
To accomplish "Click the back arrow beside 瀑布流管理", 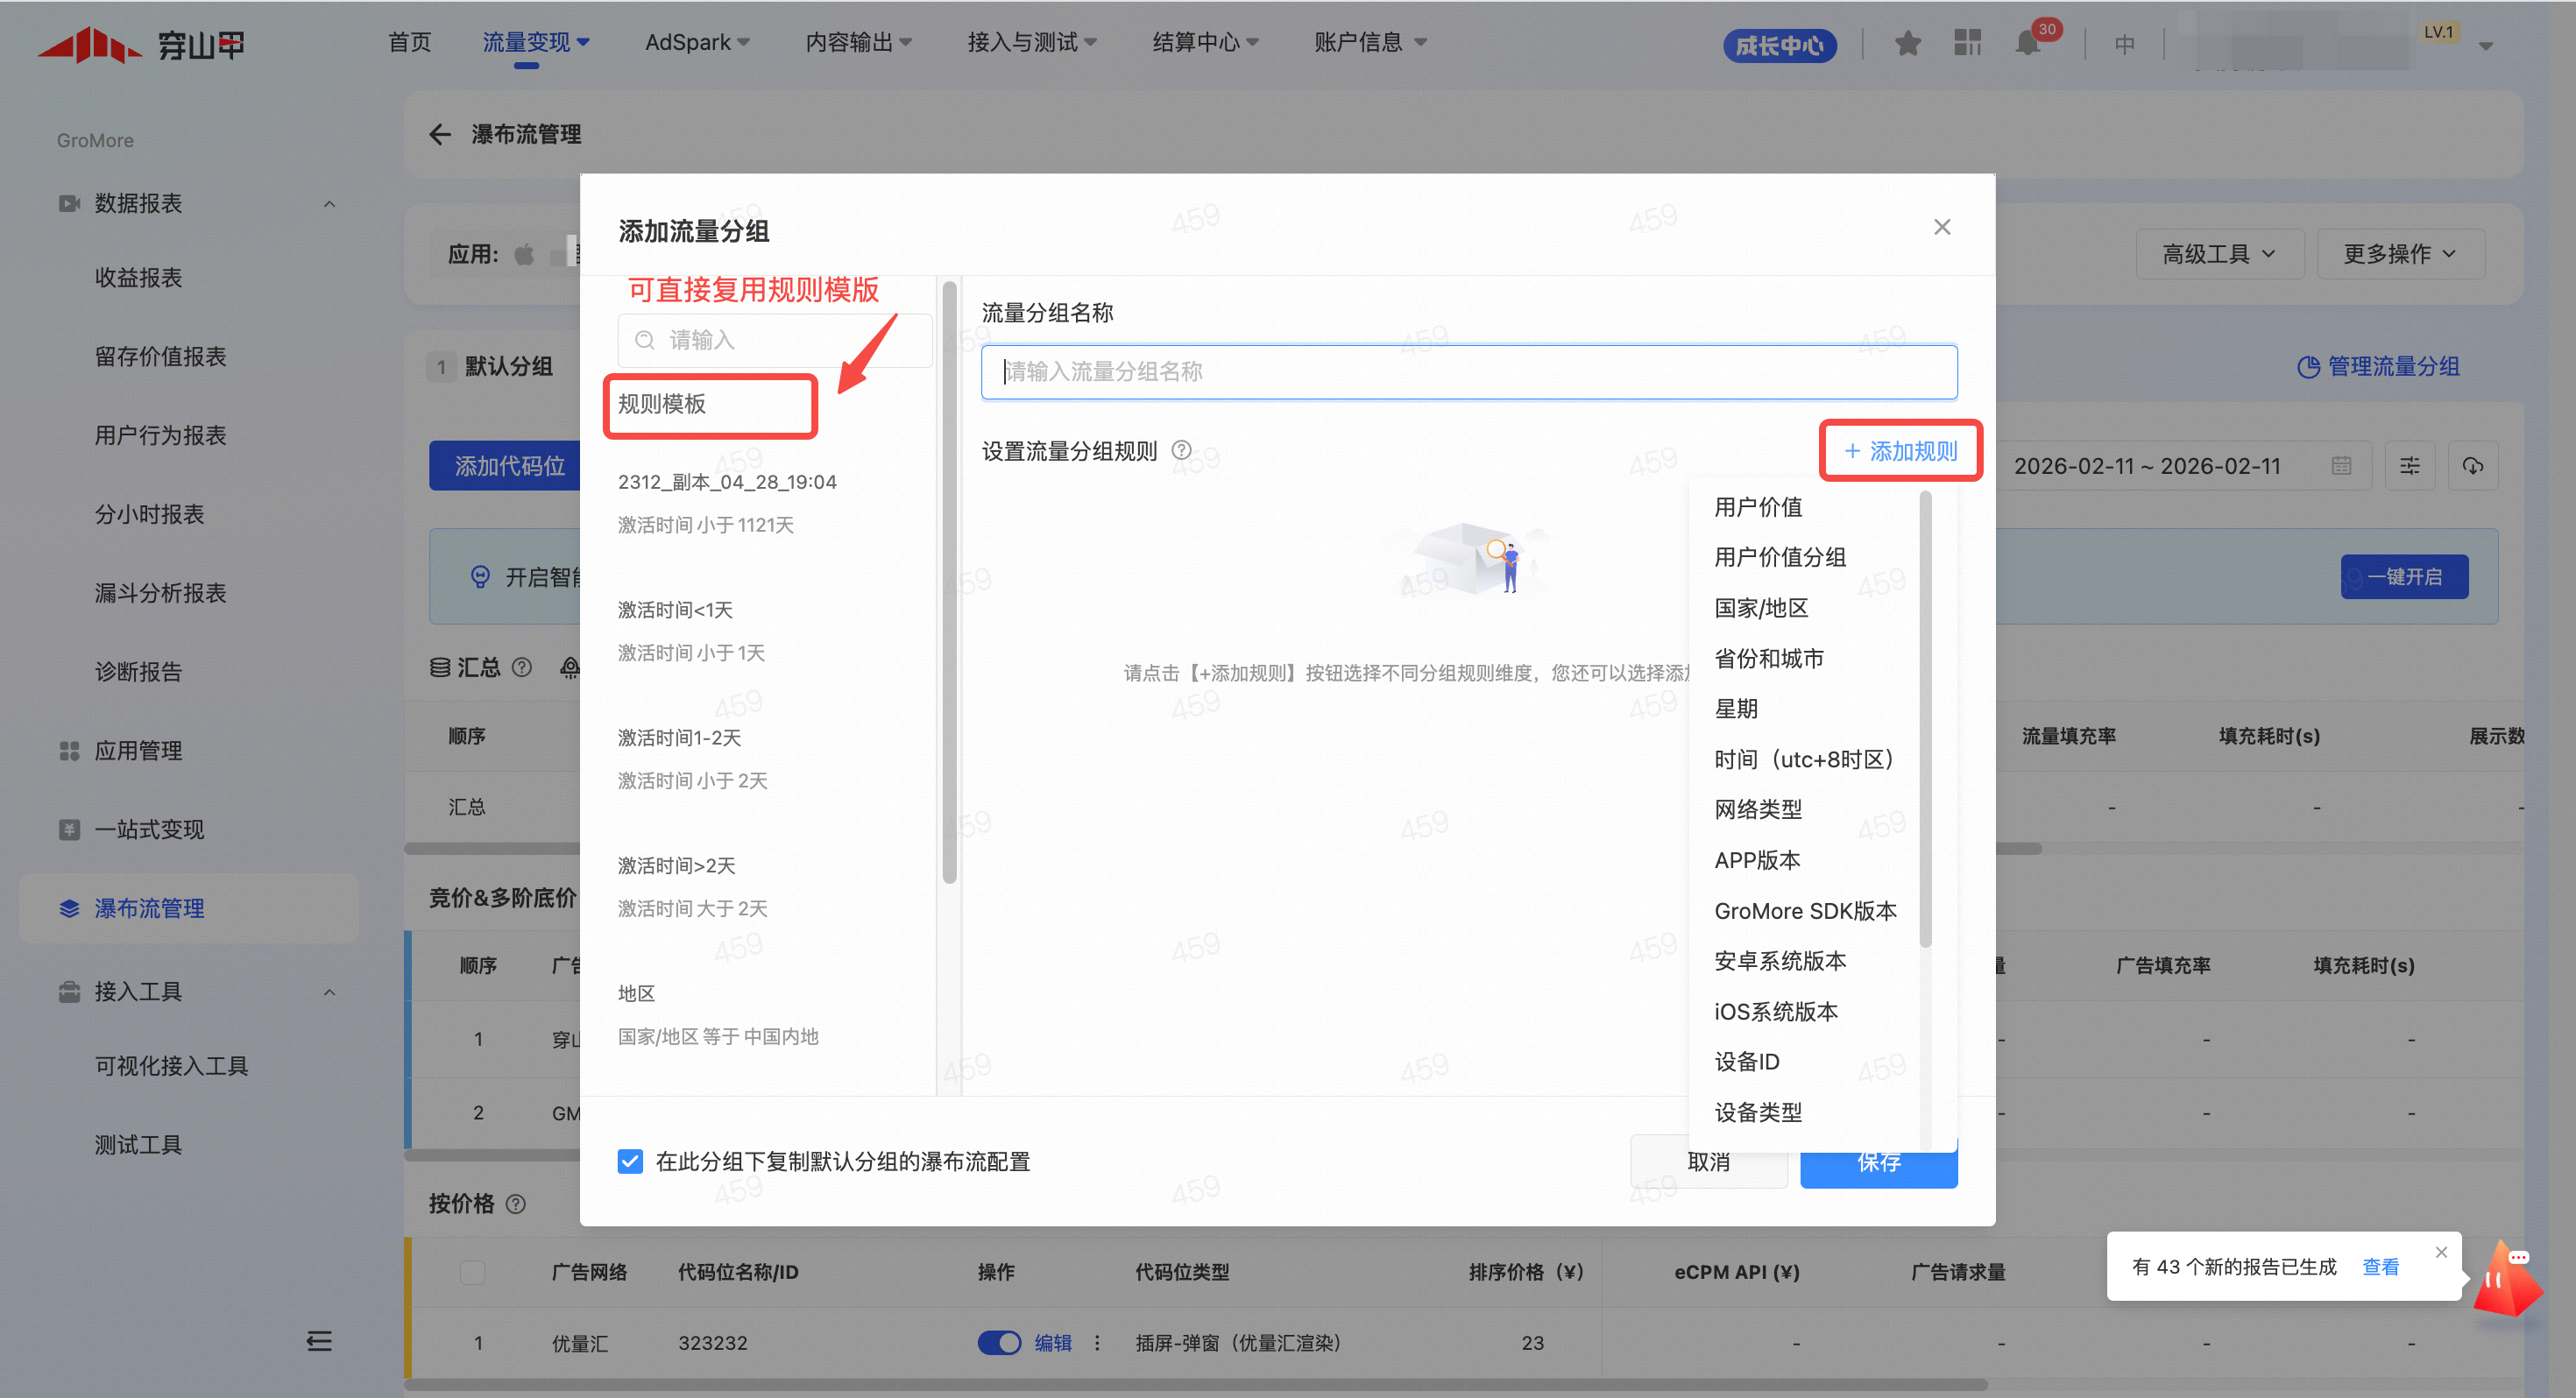I will click(x=440, y=134).
